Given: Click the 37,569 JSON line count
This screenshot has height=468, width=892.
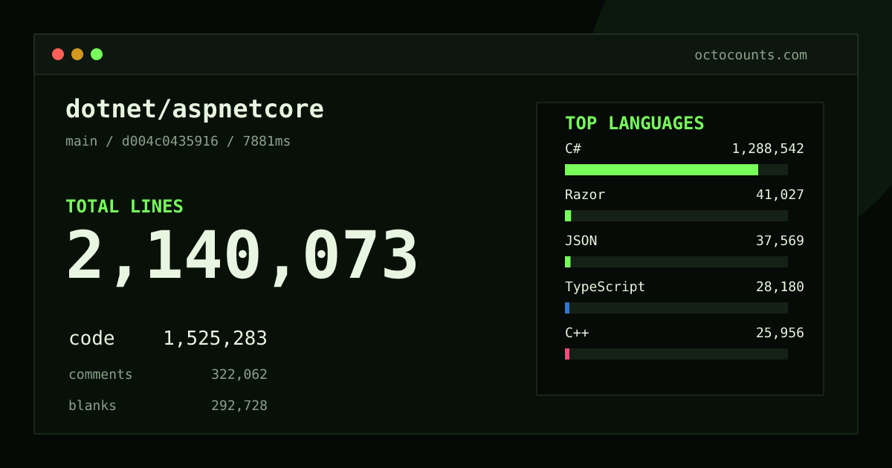Looking at the screenshot, I should (780, 241).
